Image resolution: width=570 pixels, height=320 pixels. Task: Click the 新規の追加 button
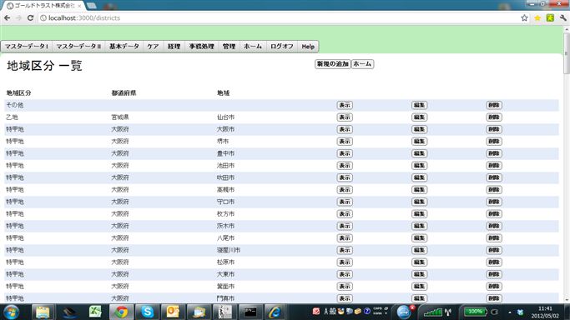(333, 64)
